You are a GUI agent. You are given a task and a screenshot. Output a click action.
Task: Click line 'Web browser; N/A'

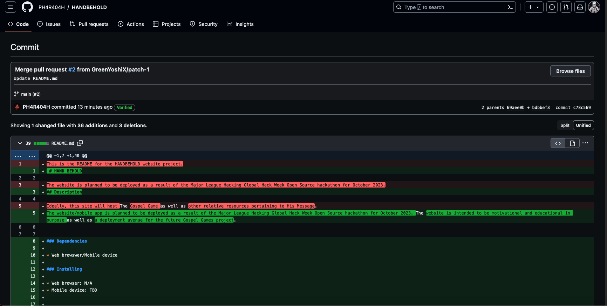(72, 283)
